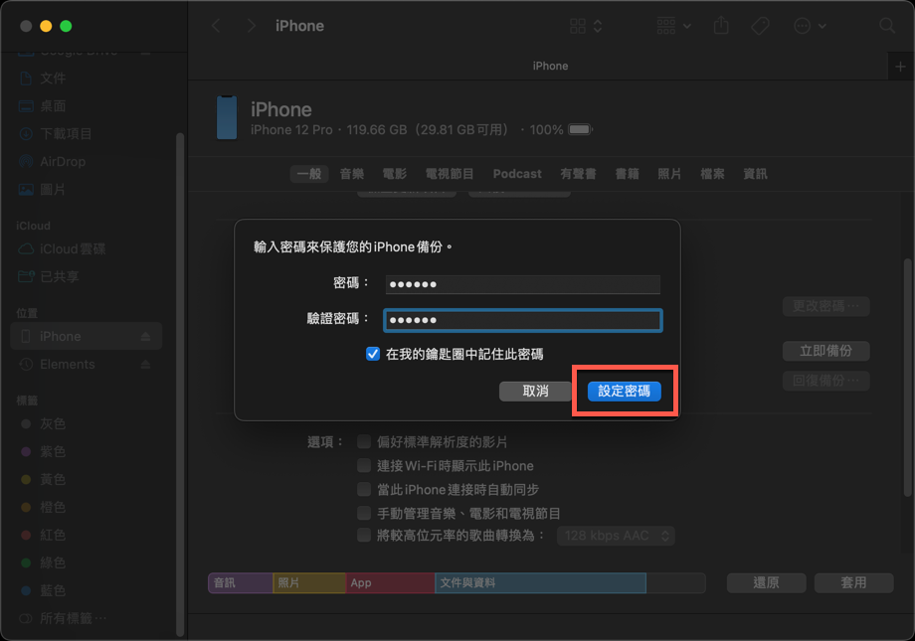Click the 套用 button
This screenshot has width=915, height=641.
pos(853,582)
